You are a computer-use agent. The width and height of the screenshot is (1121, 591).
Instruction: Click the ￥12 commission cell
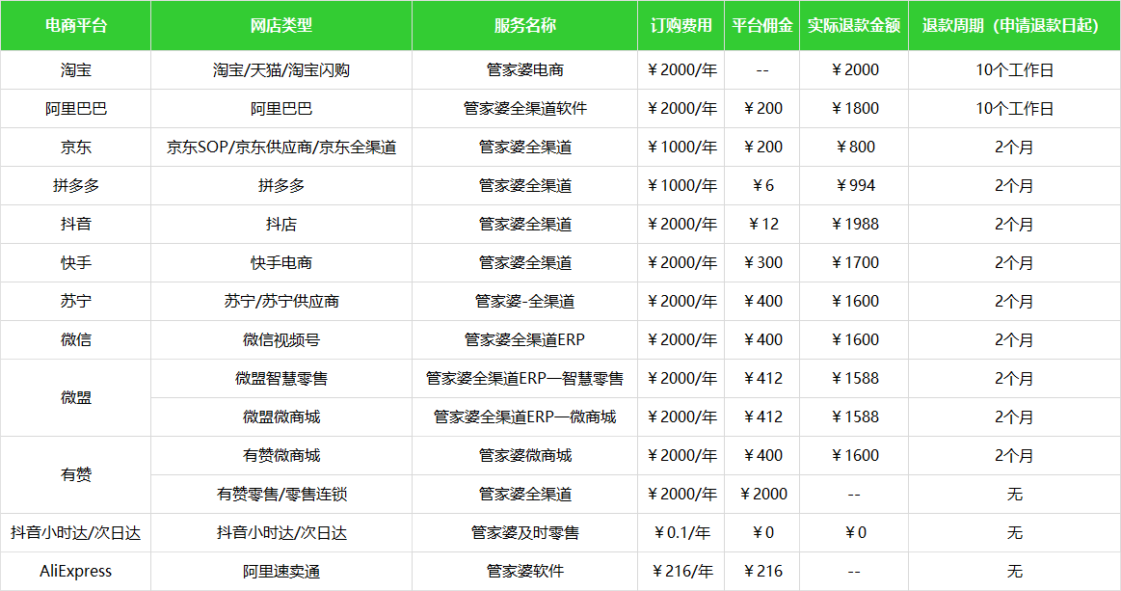(x=762, y=225)
